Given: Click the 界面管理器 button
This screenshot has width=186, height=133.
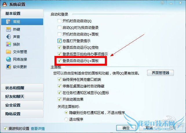Looking at the screenshot, I should (161, 73).
